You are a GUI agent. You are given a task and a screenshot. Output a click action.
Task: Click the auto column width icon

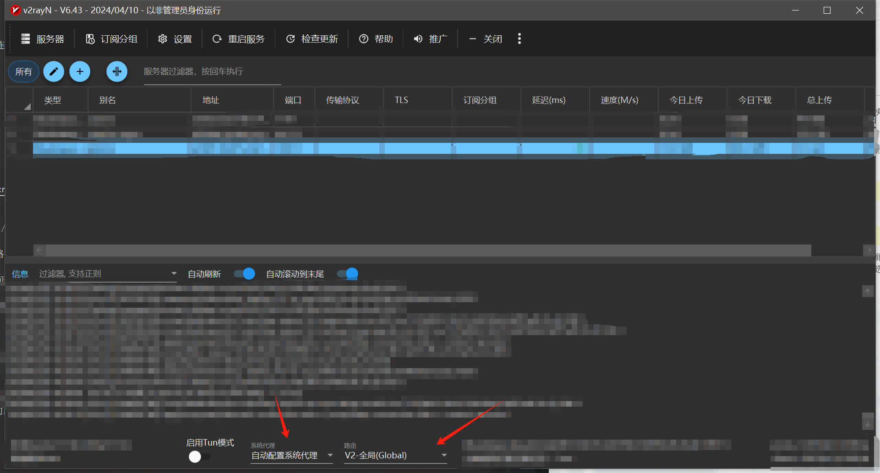[117, 71]
